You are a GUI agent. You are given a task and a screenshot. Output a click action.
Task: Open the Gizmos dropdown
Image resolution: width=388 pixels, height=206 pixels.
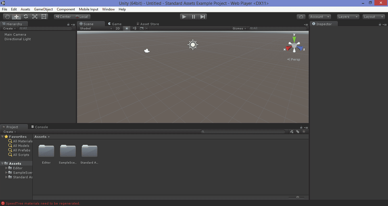(239, 28)
